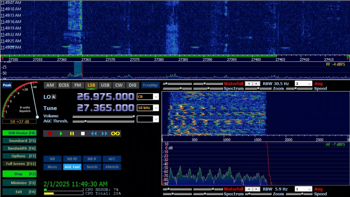Adjust the upper Zoom slider
350x197 pixels.
258,88
